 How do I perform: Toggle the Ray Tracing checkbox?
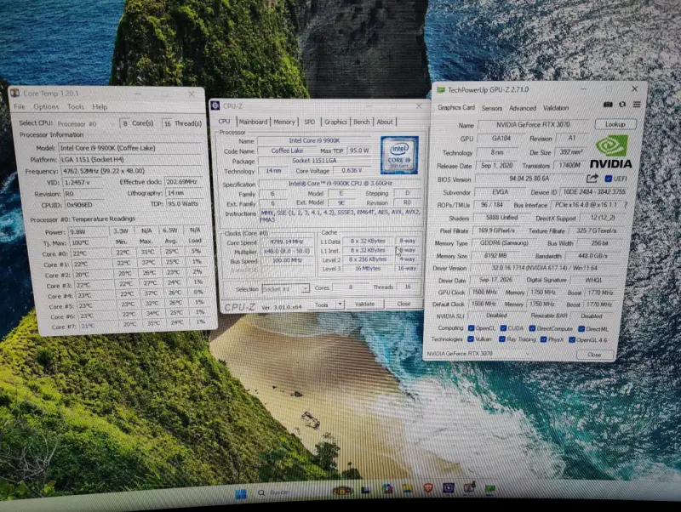(502, 338)
